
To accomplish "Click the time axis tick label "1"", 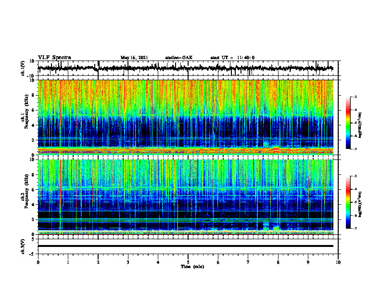I will pyautogui.click(x=68, y=262).
